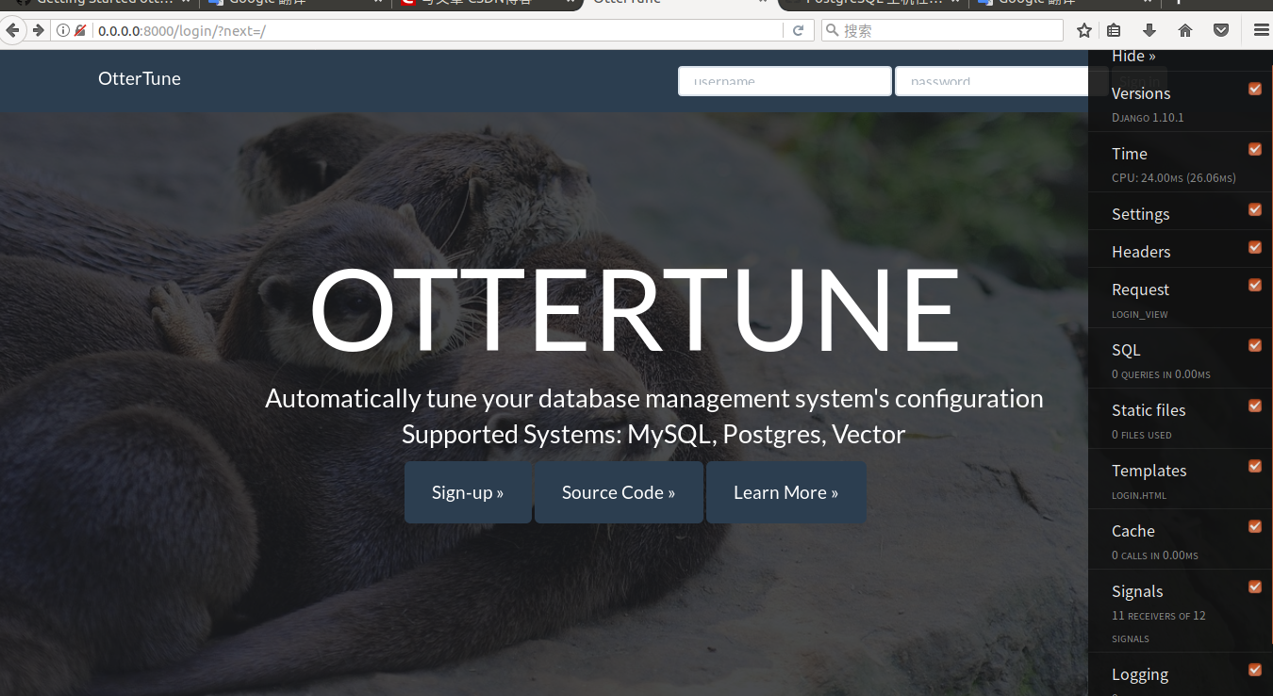Open the page info icon in address bar

point(62,29)
